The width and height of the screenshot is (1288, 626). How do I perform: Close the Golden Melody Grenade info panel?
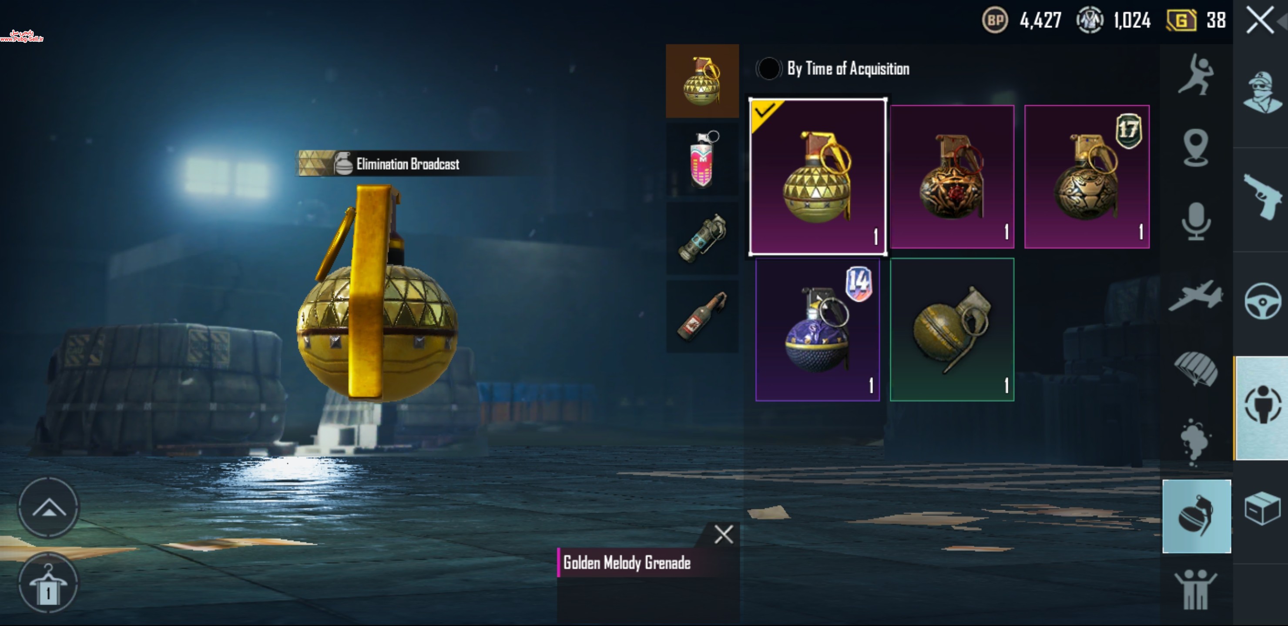pyautogui.click(x=723, y=535)
